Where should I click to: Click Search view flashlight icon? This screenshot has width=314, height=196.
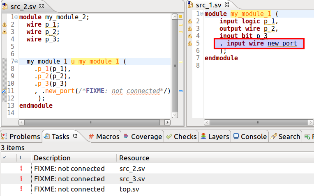[274, 136]
